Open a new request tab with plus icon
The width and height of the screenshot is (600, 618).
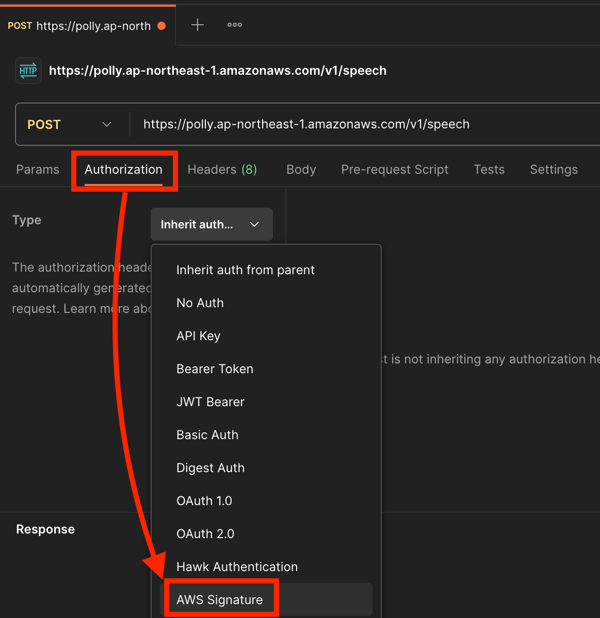[197, 25]
